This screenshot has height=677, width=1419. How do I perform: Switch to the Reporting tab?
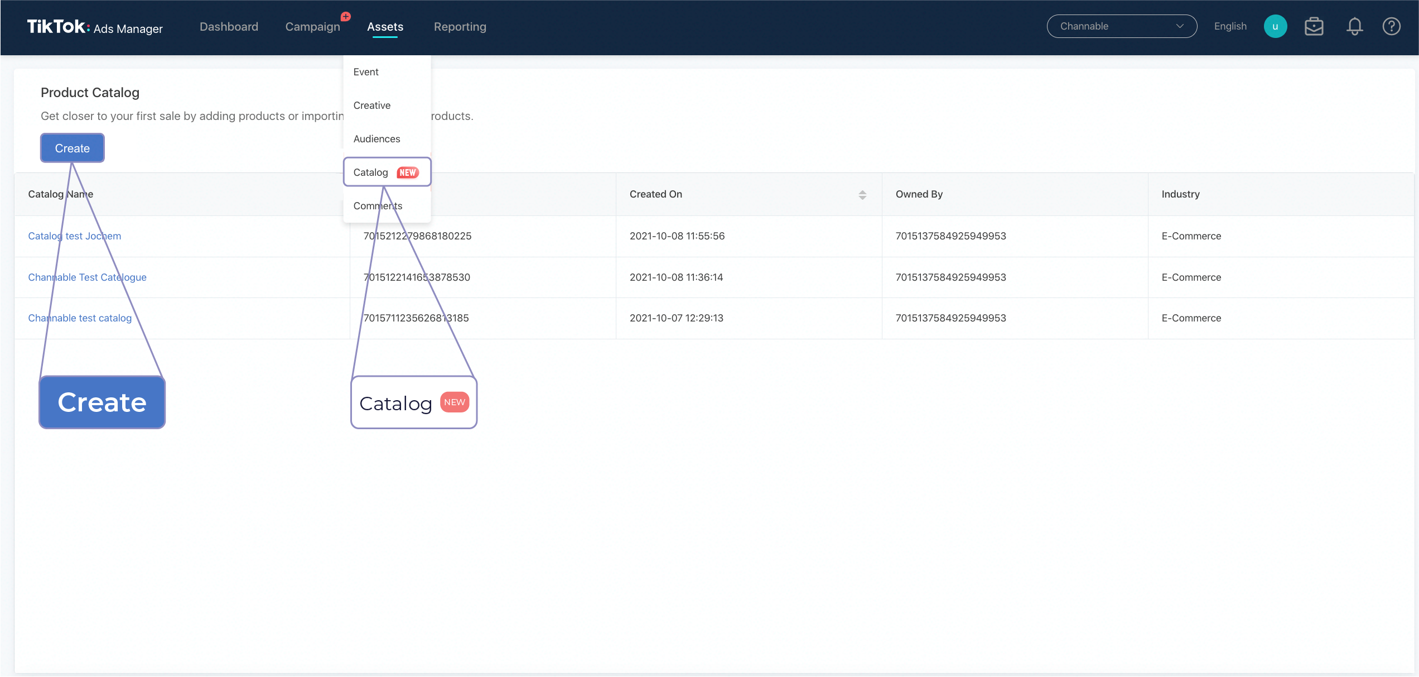pyautogui.click(x=460, y=27)
